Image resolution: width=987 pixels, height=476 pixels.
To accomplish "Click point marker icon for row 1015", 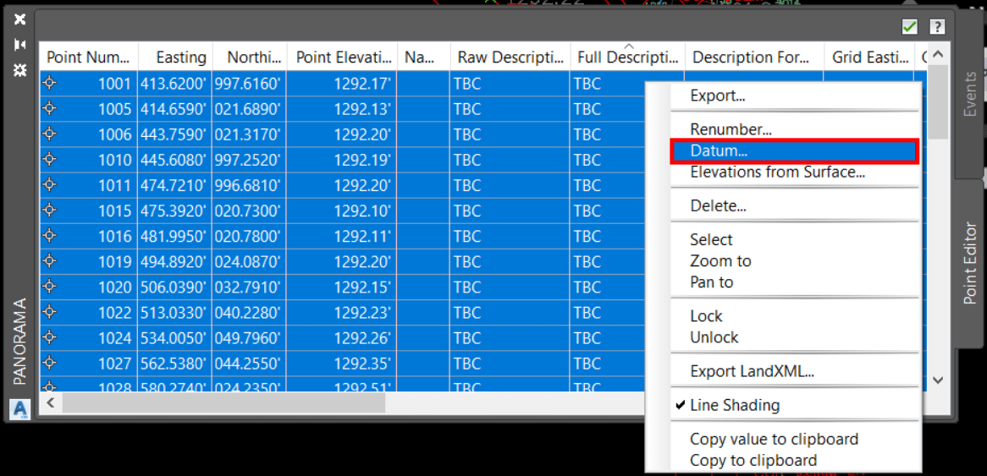I will click(x=50, y=211).
